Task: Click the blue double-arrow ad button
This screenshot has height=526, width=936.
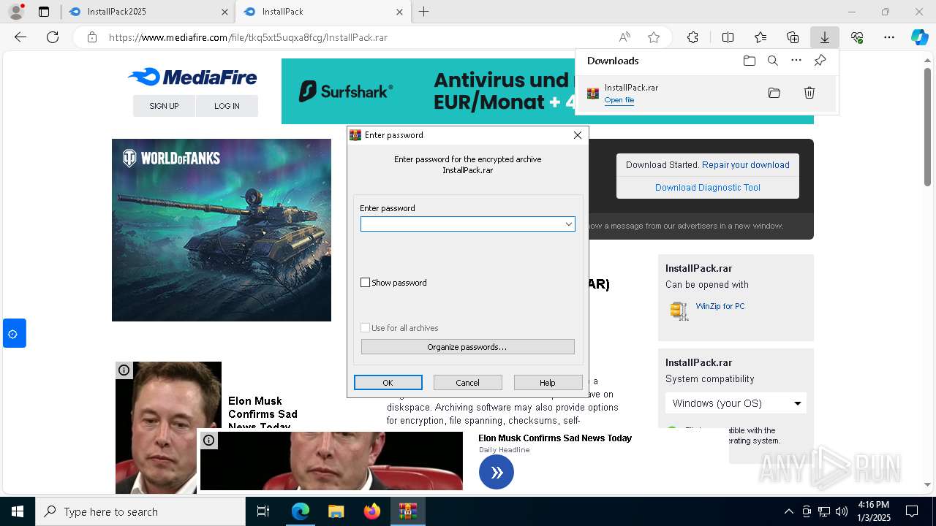Action: (497, 473)
